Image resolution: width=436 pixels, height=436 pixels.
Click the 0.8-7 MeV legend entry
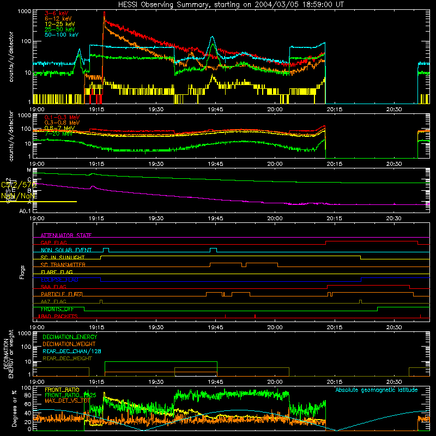pos(59,128)
